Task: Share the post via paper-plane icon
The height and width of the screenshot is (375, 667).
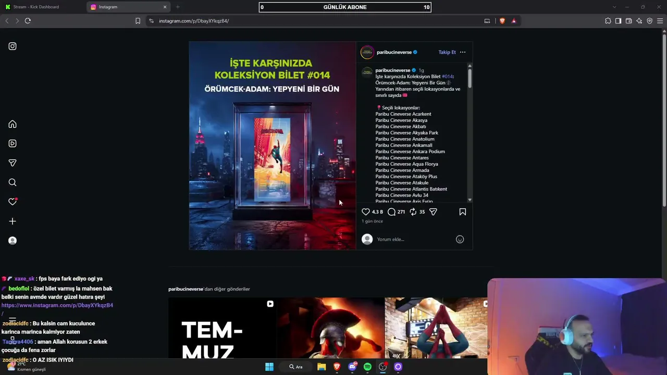Action: (x=433, y=212)
